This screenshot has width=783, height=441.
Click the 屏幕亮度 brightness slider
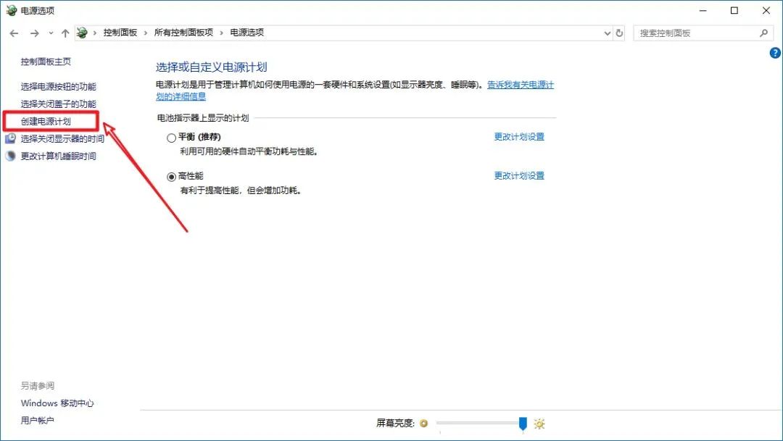479,424
